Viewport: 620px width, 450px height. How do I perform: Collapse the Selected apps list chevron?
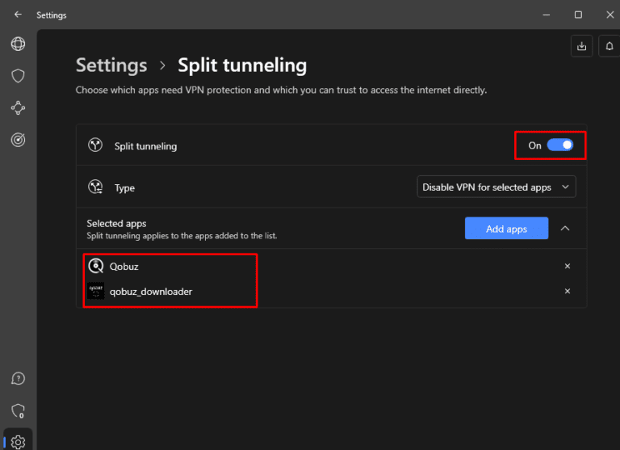click(x=565, y=229)
